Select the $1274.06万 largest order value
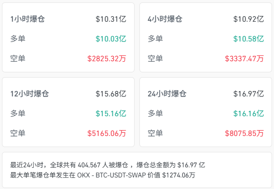 click(178, 175)
